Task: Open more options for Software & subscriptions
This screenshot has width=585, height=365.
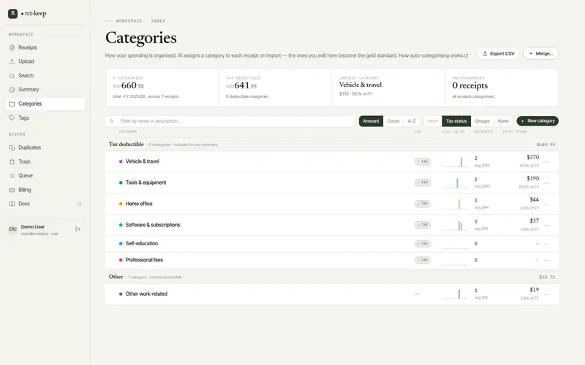Action: (x=546, y=226)
